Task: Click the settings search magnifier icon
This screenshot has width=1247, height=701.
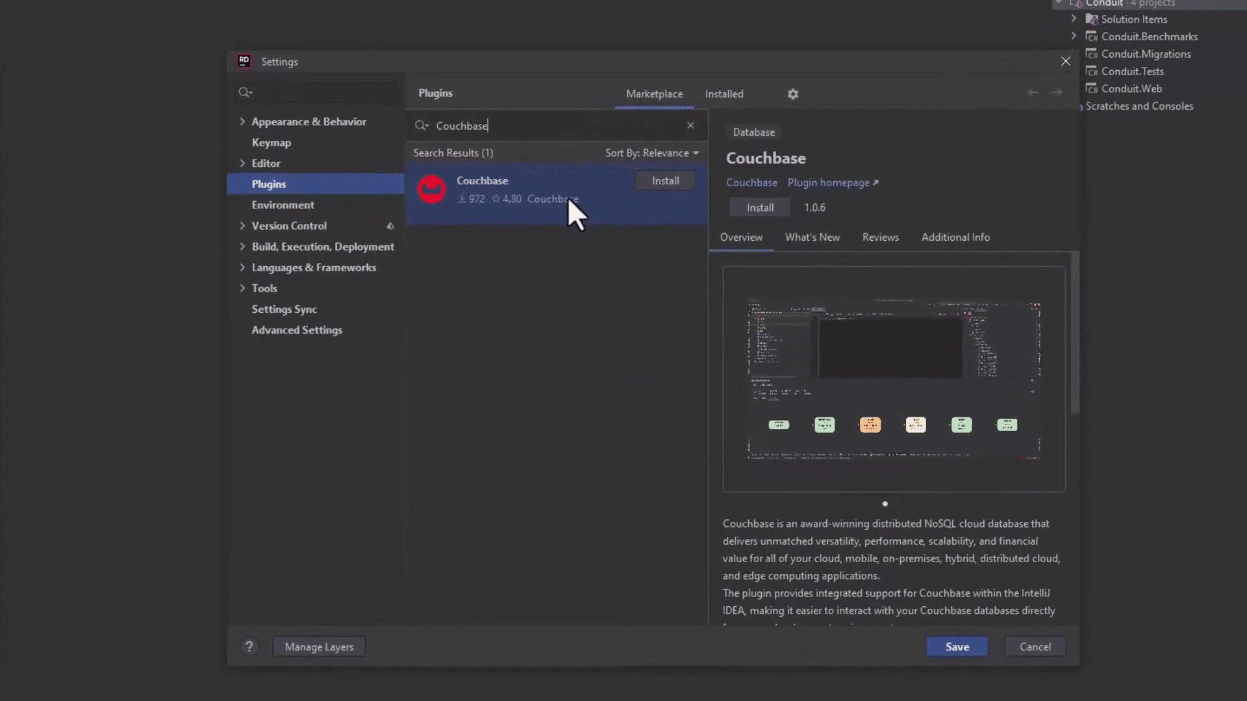Action: pyautogui.click(x=245, y=92)
